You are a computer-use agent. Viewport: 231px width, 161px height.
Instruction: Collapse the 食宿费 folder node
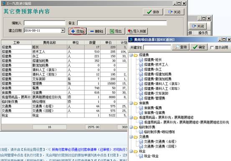pos(131,103)
